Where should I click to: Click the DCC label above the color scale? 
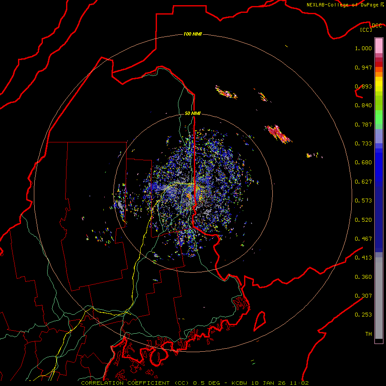tap(377, 26)
